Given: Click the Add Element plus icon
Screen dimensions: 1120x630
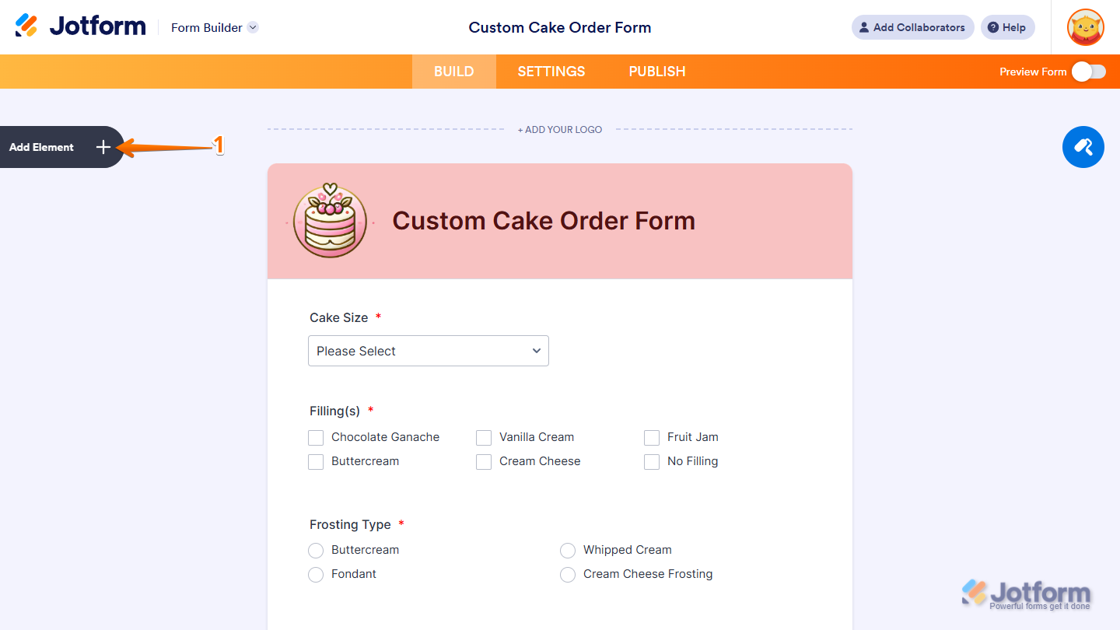Looking at the screenshot, I should 103,146.
